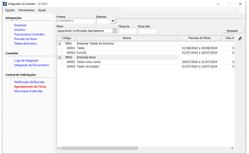
Task: Open Integração de Documentos
Action: [31, 65]
